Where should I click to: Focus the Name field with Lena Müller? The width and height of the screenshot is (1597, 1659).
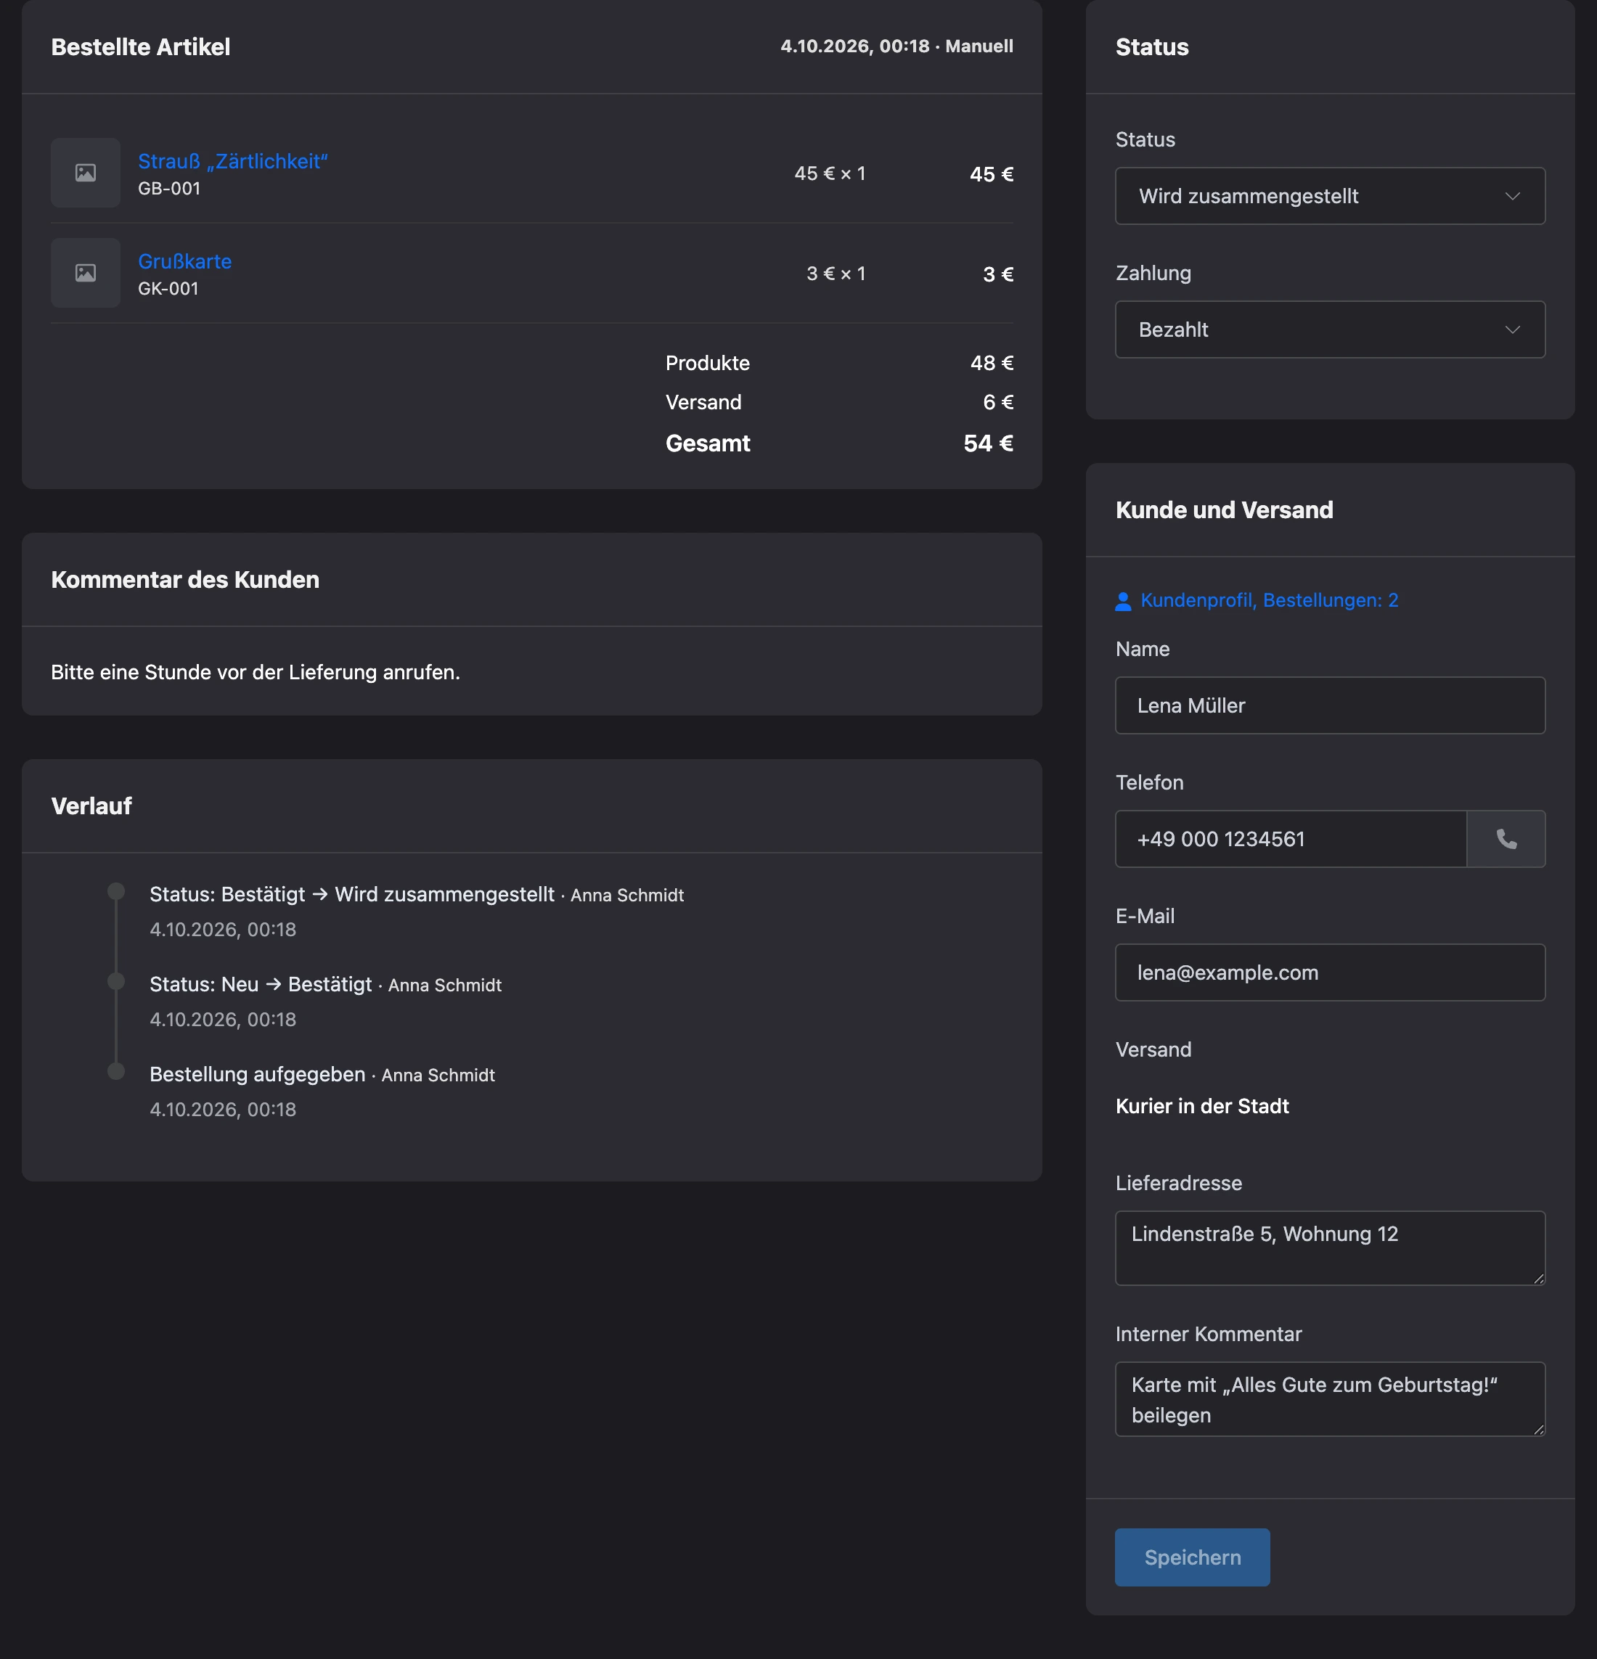point(1331,705)
